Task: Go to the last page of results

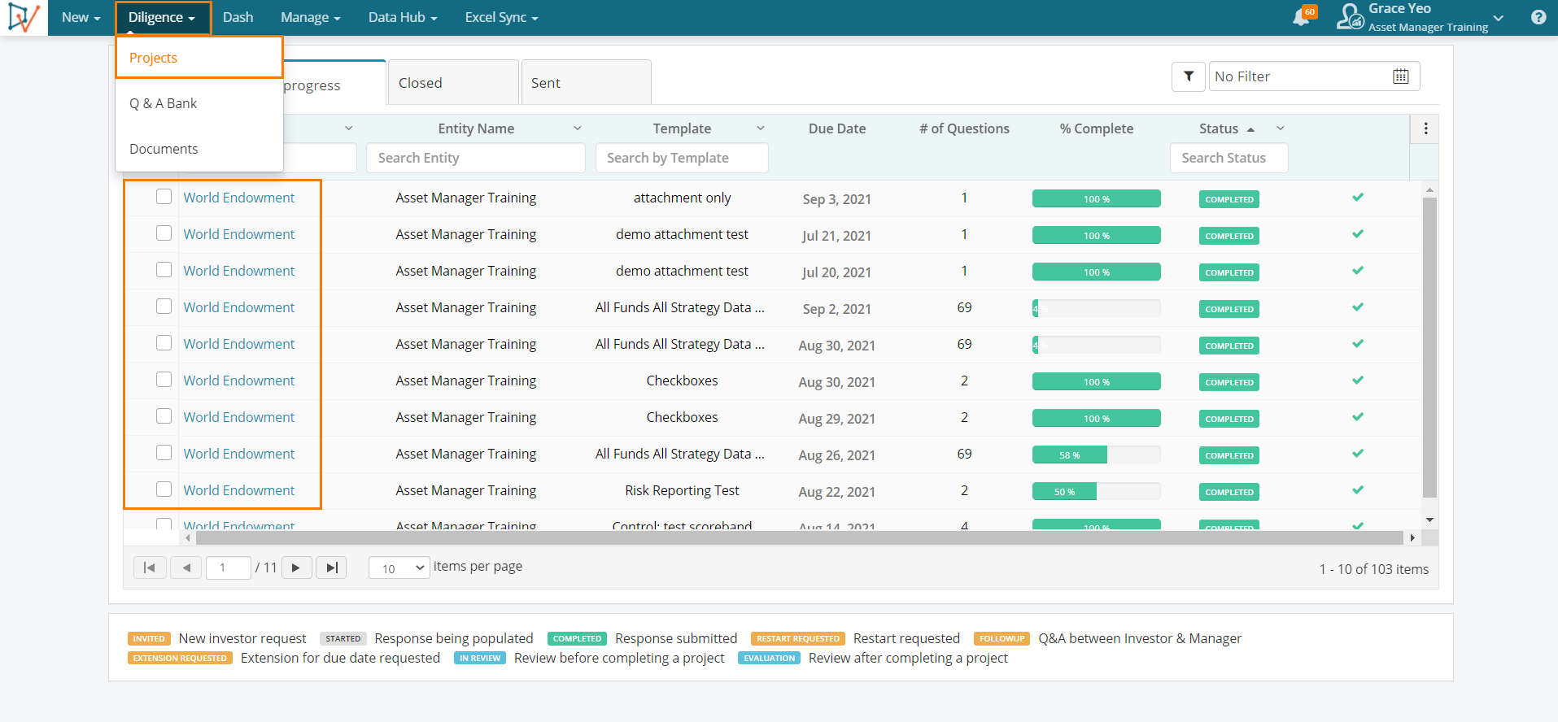Action: 331,568
